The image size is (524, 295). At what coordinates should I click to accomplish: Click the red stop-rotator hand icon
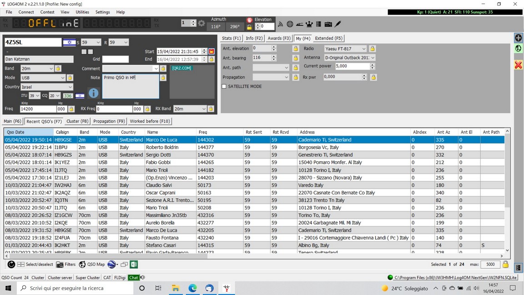(249, 20)
